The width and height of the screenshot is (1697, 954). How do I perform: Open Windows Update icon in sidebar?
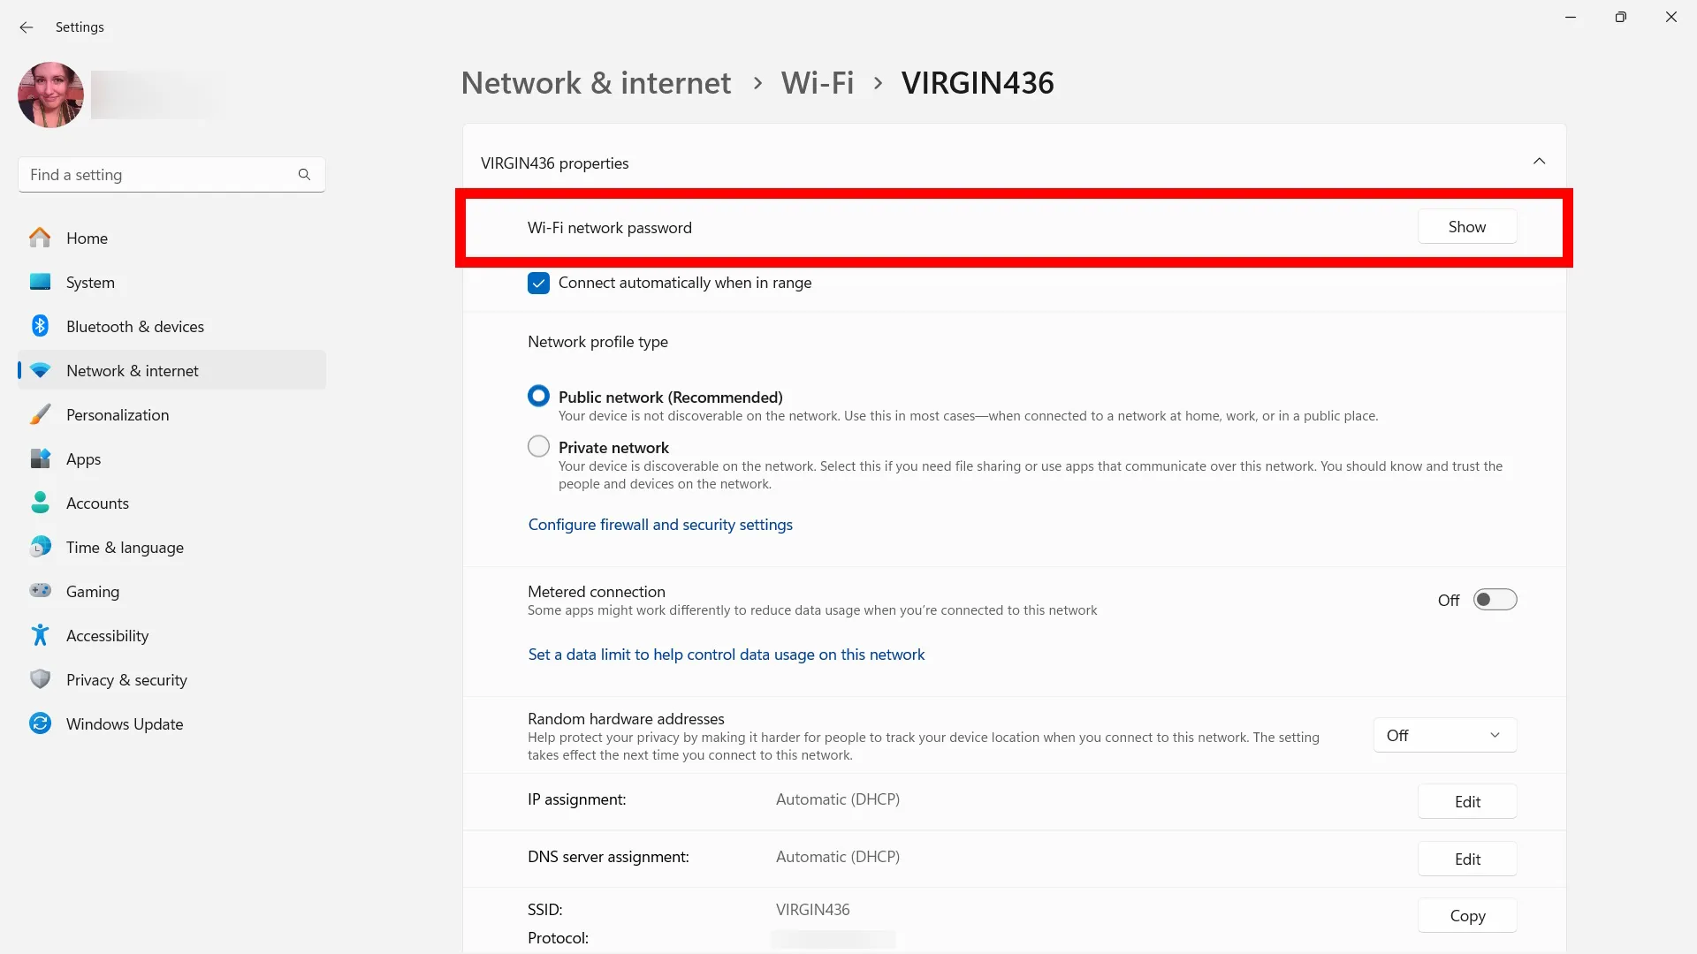(40, 723)
